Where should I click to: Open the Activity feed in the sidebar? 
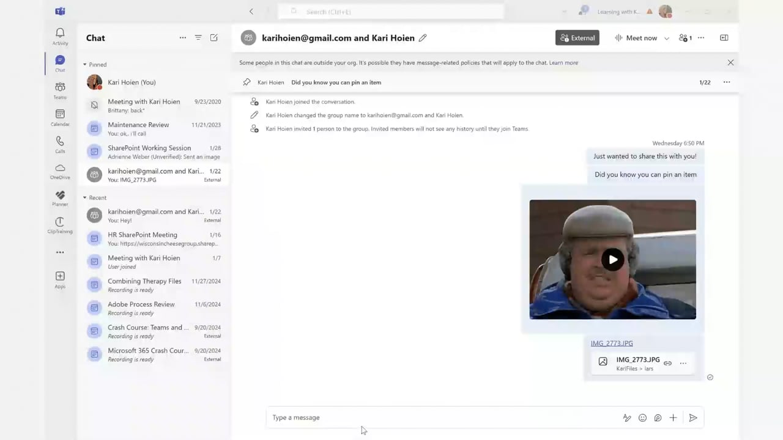click(x=60, y=37)
